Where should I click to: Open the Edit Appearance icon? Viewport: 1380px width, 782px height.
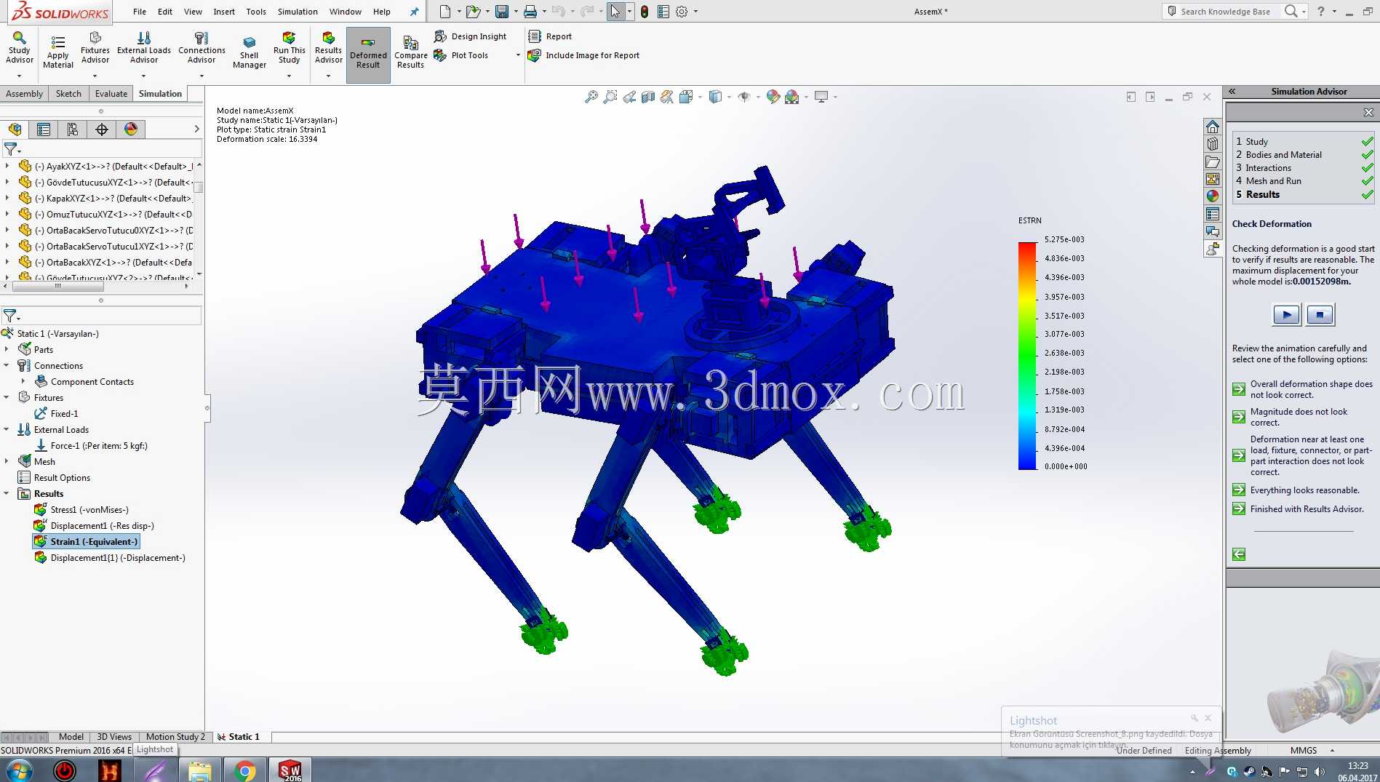[773, 97]
